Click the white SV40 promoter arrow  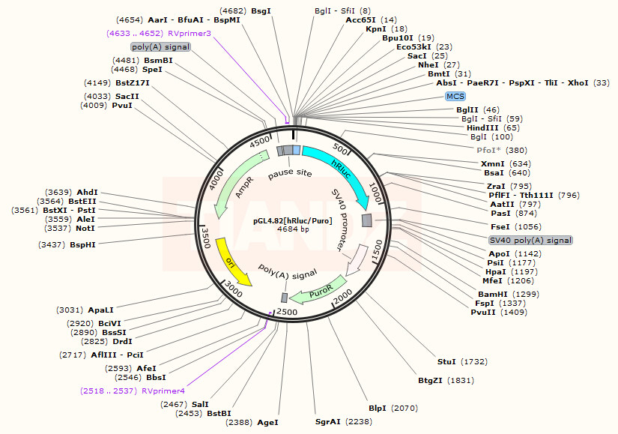click(357, 259)
